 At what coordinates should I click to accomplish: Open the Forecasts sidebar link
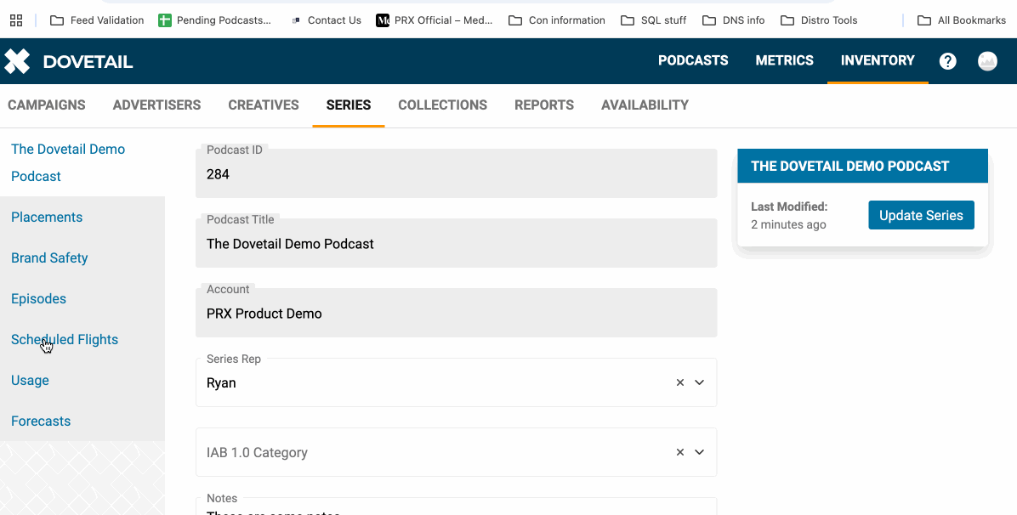click(41, 422)
